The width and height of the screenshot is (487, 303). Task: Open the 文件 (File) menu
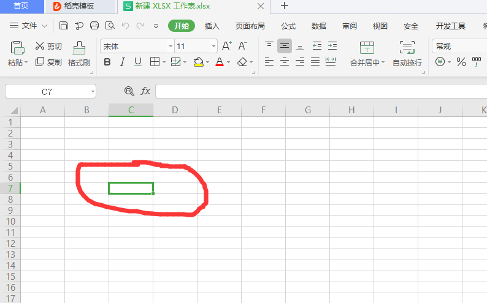[28, 26]
